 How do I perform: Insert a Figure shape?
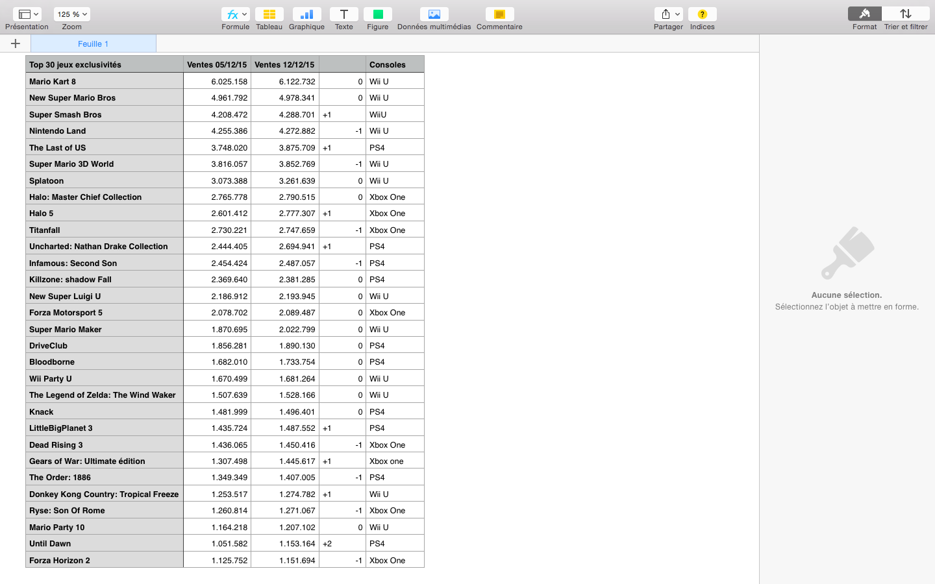(x=377, y=14)
